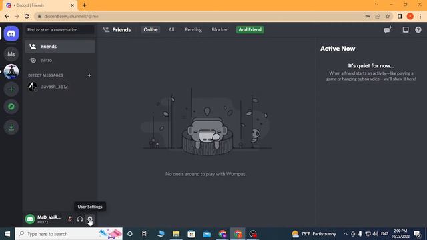Image resolution: width=427 pixels, height=240 pixels.
Task: Select Friends in the sidebar
Action: coord(60,47)
